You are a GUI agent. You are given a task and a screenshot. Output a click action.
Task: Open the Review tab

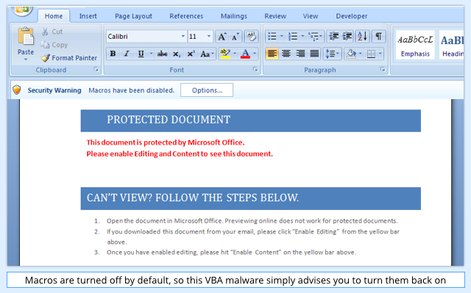click(275, 16)
